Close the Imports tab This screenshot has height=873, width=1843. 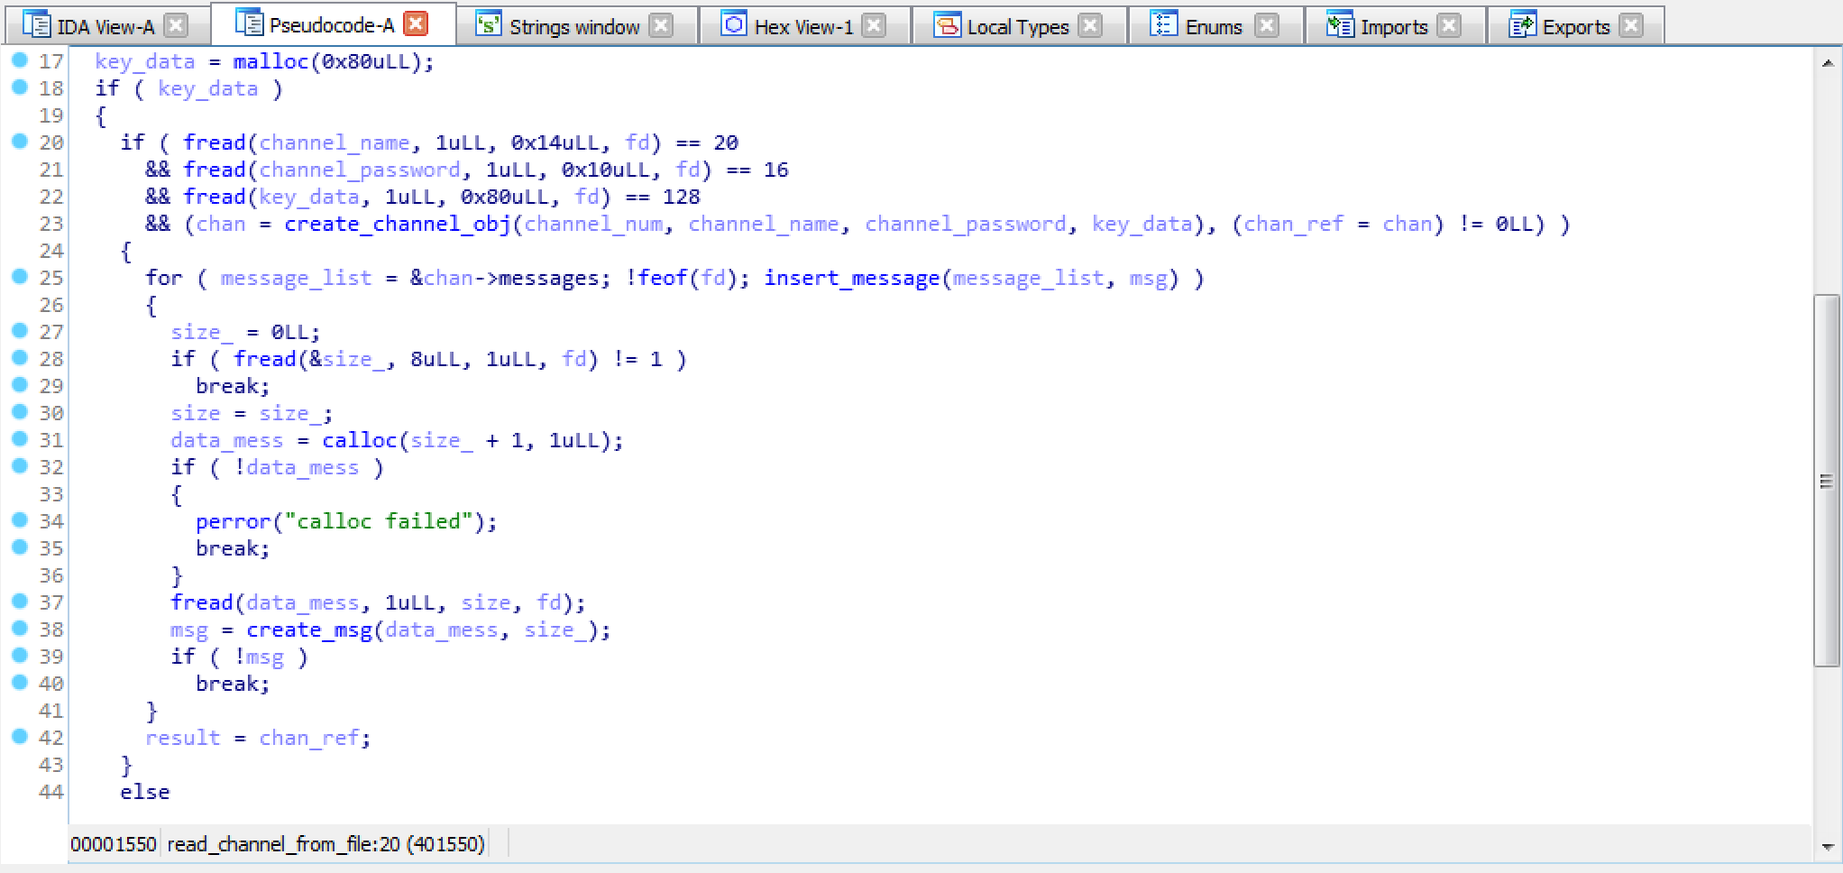1449,25
